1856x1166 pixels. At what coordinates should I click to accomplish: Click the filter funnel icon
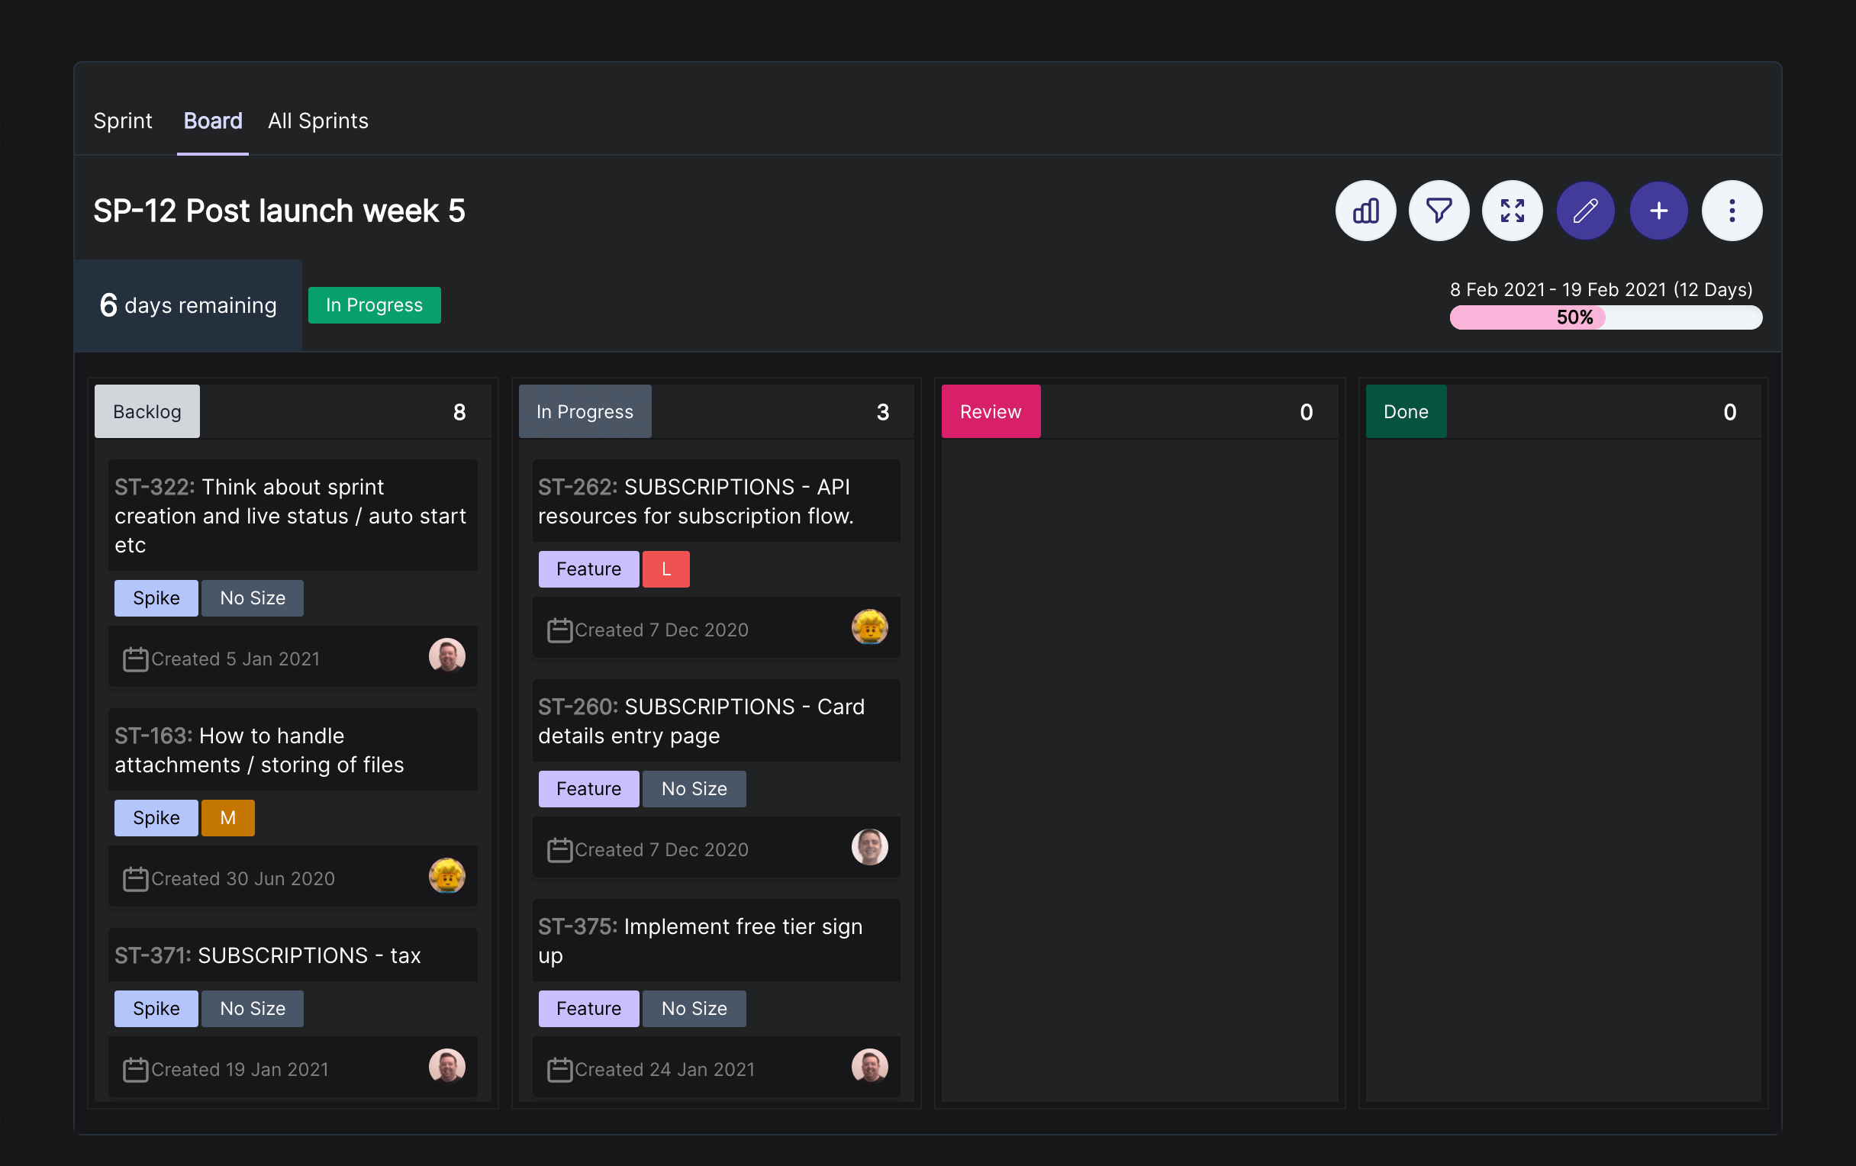tap(1439, 211)
